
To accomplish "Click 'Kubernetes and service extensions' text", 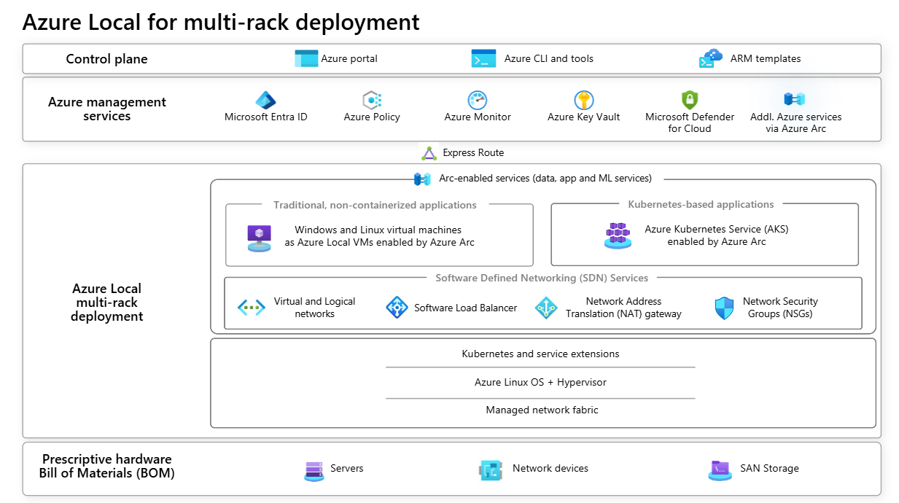I will click(541, 354).
